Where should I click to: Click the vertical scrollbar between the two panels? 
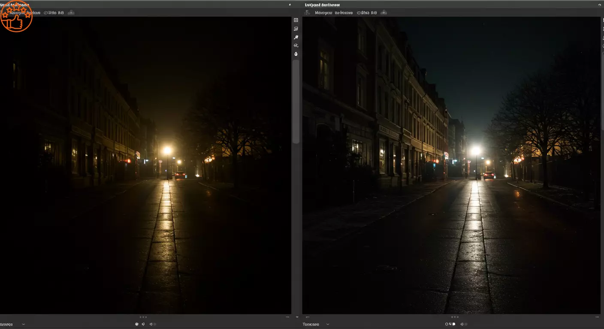coord(296,102)
